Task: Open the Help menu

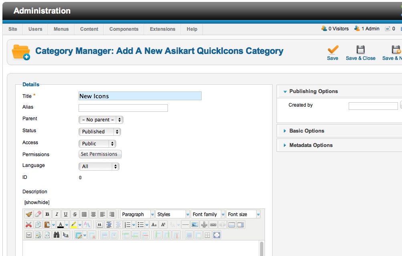Action: pos(192,29)
